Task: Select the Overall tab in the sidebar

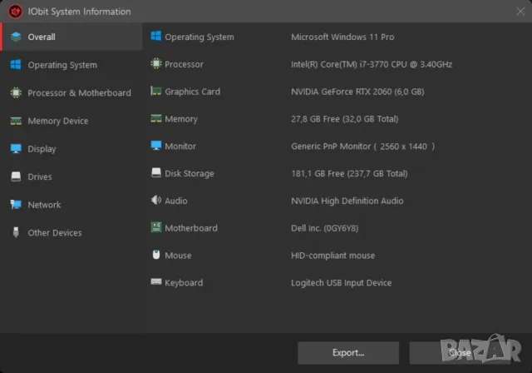Action: [71, 37]
